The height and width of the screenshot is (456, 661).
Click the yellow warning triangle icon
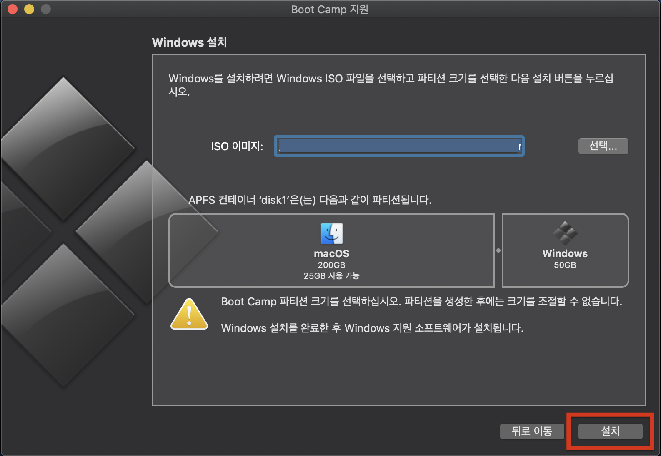189,314
